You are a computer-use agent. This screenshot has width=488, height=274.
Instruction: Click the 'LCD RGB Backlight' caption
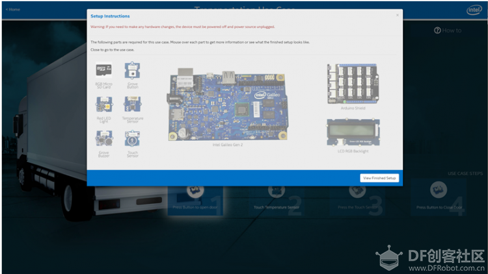pyautogui.click(x=353, y=151)
